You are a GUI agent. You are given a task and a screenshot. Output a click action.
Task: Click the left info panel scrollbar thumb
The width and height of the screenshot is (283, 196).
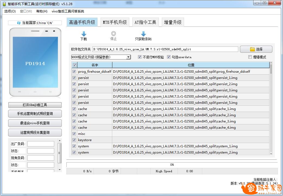coord(59,153)
